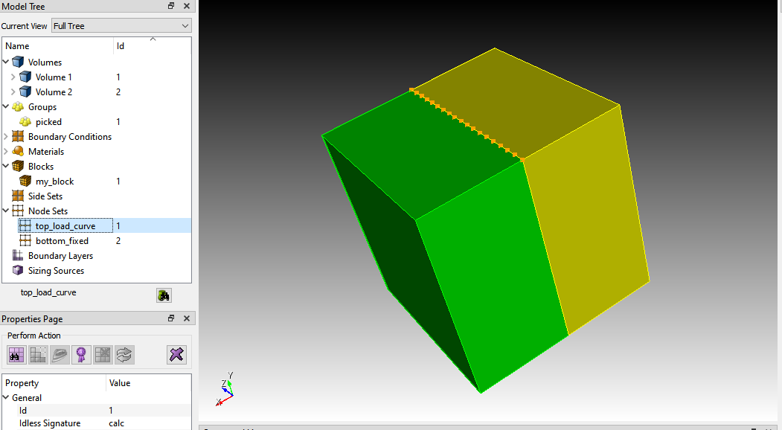The height and width of the screenshot is (430, 782).
Task: Float the Model Tree panel
Action: (x=171, y=6)
